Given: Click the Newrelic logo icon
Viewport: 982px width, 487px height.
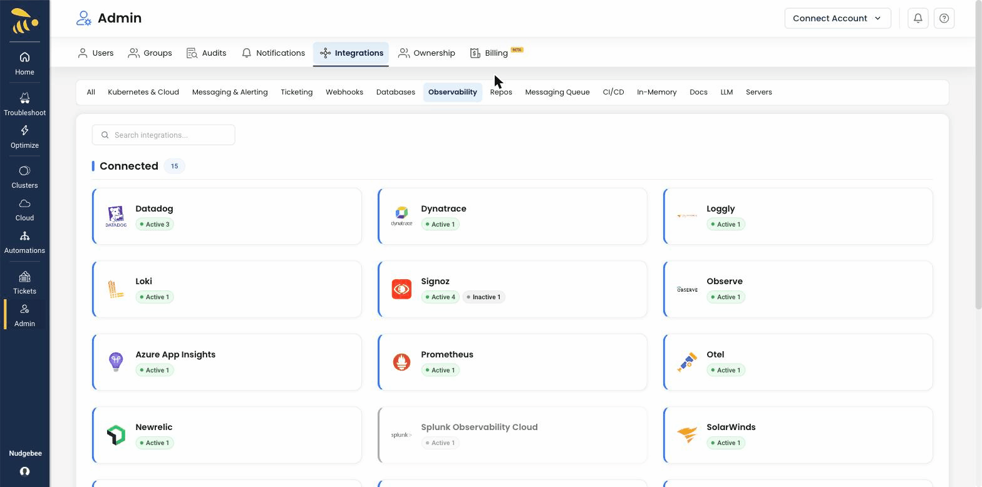Looking at the screenshot, I should click(x=116, y=435).
